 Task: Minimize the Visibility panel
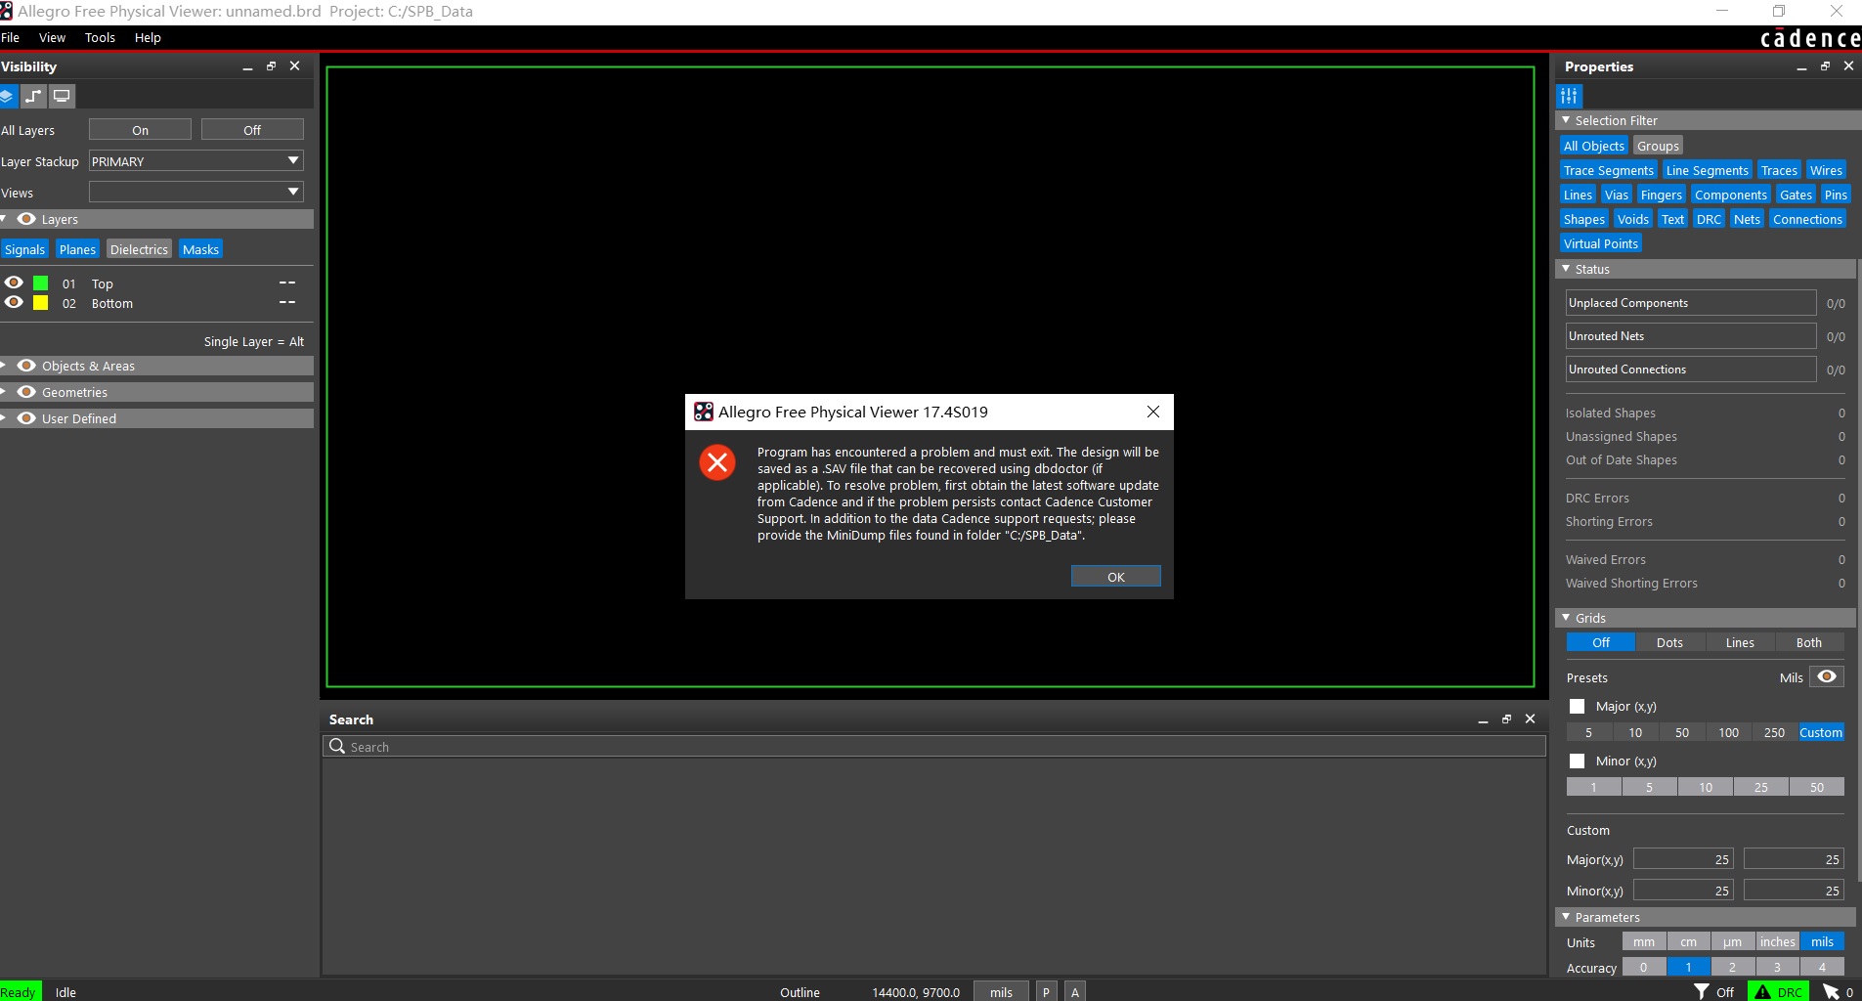click(x=247, y=66)
